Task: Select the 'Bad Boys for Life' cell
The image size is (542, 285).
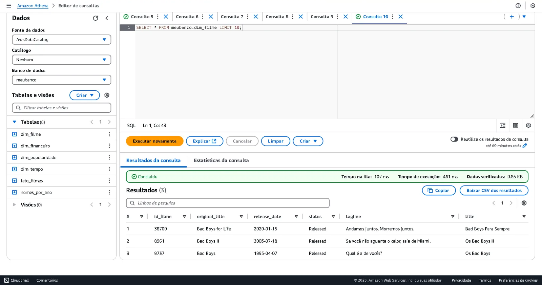Action: pos(214,229)
